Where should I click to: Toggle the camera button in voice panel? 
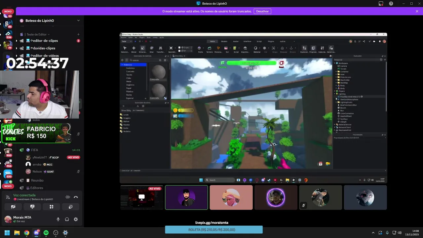[x=13, y=207]
